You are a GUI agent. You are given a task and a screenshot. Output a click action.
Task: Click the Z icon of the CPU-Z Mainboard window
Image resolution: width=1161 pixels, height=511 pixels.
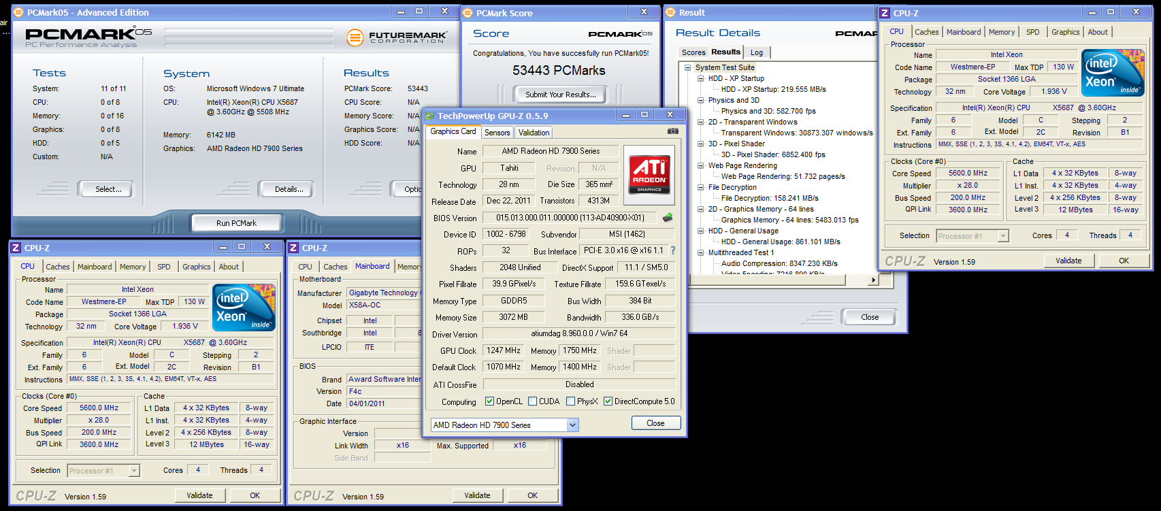(x=293, y=248)
